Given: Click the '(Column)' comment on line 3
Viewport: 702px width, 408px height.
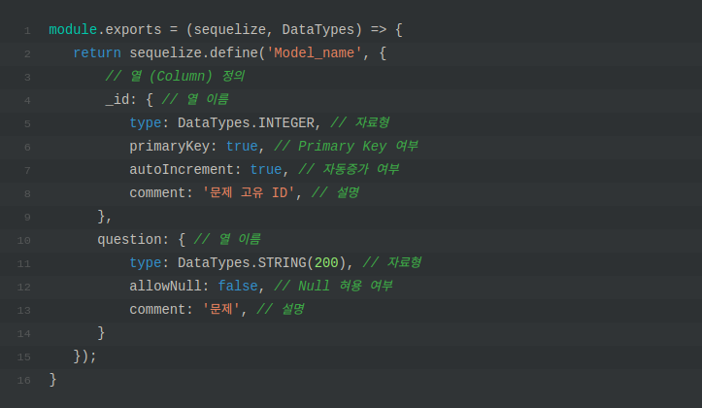Looking at the screenshot, I should pyautogui.click(x=181, y=77).
